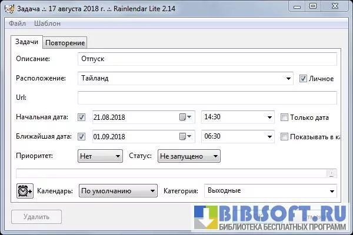
Task: Open the Категория dropdown showing Выходные
Action: 331,191
